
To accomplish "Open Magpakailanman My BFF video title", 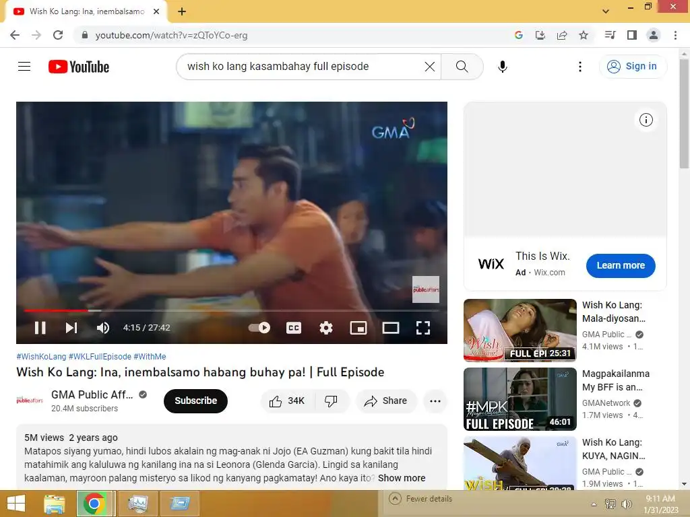I will 616,380.
